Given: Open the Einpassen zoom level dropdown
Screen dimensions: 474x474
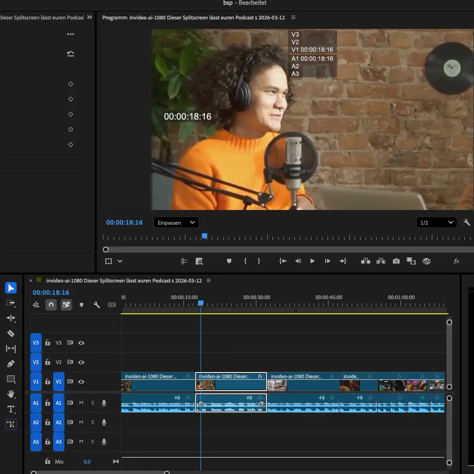Looking at the screenshot, I should pyautogui.click(x=176, y=222).
